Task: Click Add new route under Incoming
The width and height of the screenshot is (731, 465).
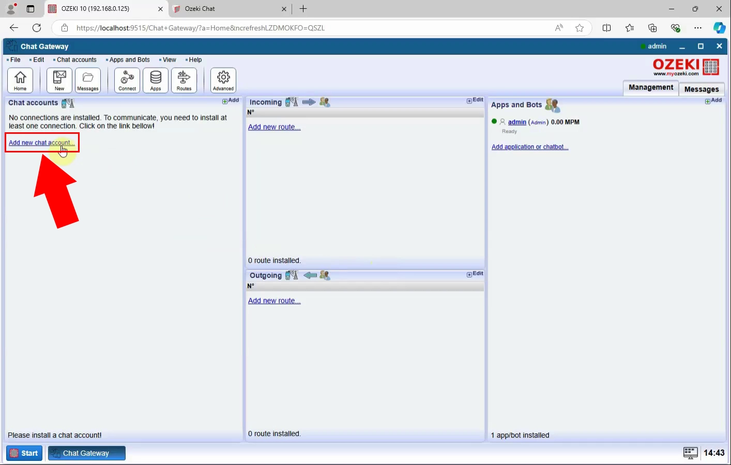Action: (274, 127)
